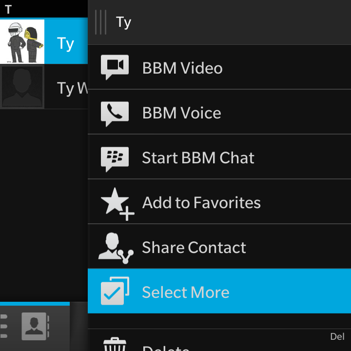Tap the menu drag handle bars
The width and height of the screenshot is (351, 351).
tap(100, 22)
